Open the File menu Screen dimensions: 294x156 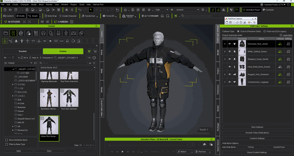tap(3, 4)
